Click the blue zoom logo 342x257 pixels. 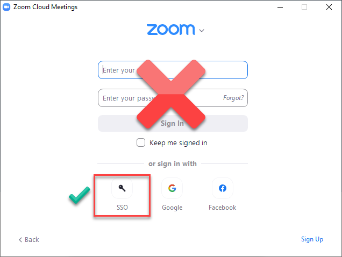click(x=171, y=30)
